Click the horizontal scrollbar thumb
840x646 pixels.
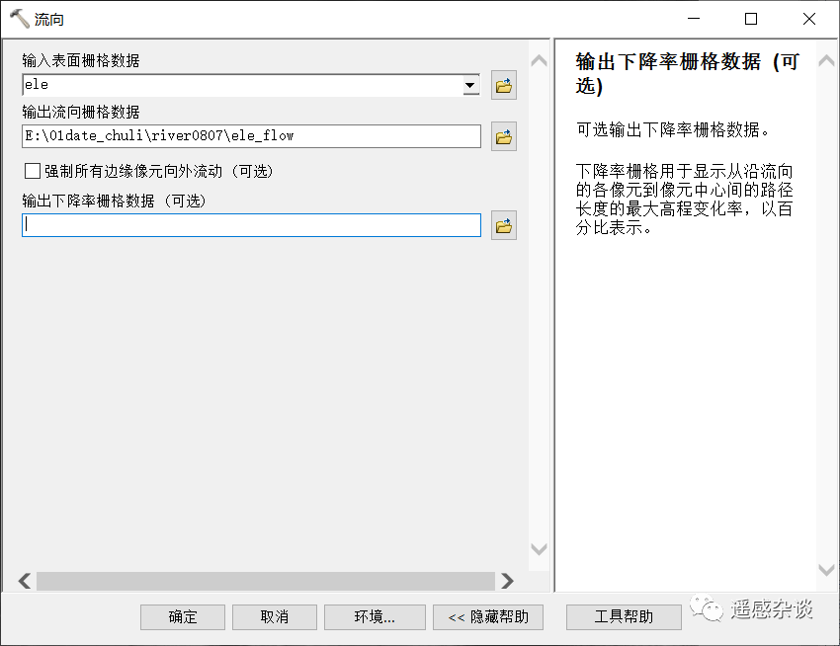(x=266, y=581)
